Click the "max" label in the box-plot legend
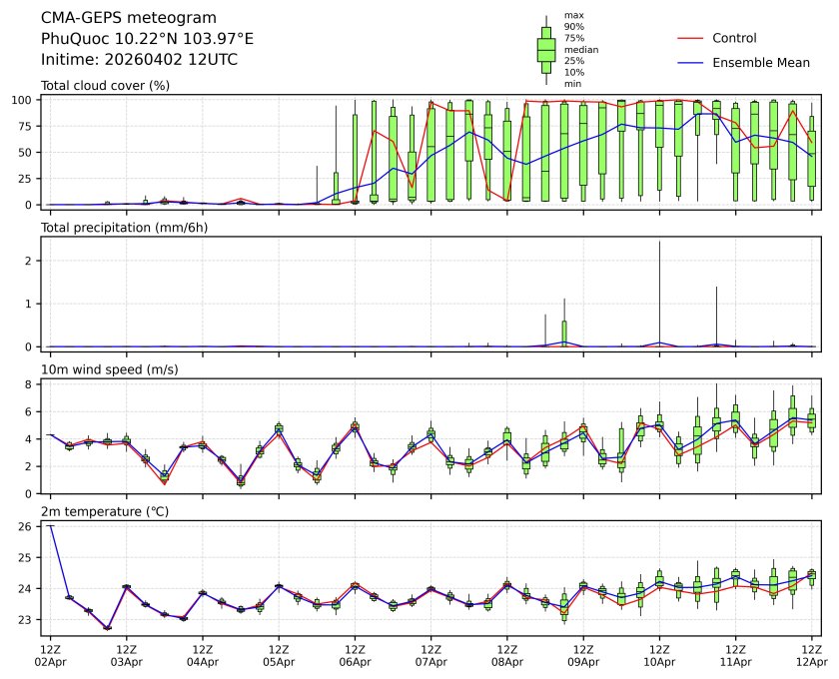This screenshot has width=839, height=679. [x=573, y=15]
